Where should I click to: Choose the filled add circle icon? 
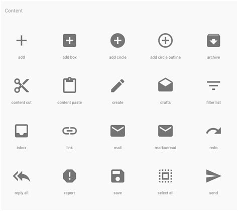(117, 41)
